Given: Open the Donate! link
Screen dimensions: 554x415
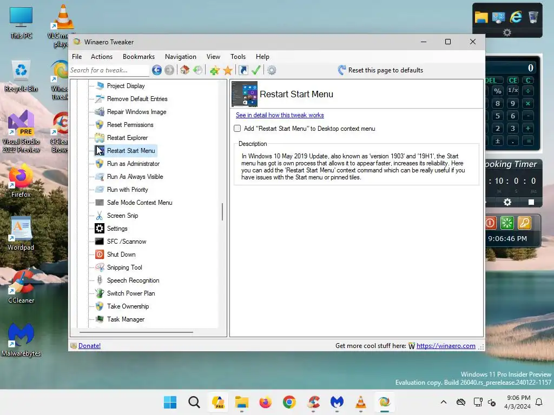Looking at the screenshot, I should coord(89,346).
